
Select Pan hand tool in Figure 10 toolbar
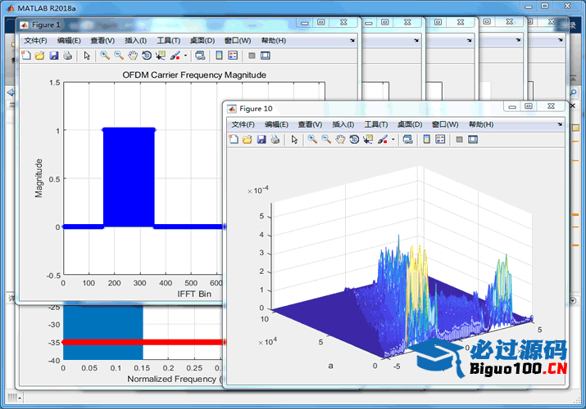340,139
